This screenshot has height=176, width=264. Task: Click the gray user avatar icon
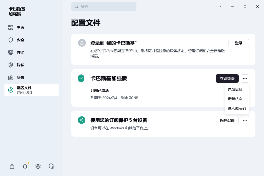point(82,43)
